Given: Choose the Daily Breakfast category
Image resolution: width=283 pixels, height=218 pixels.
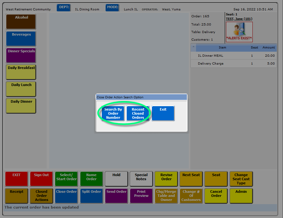Looking at the screenshot, I should [x=21, y=72].
